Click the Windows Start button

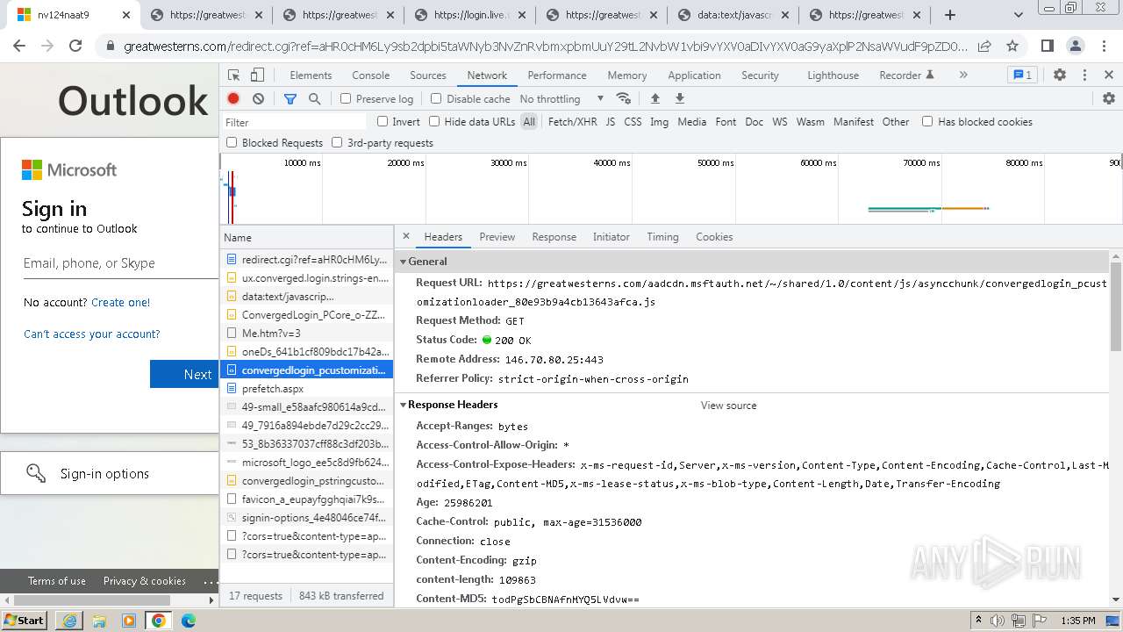[x=25, y=620]
